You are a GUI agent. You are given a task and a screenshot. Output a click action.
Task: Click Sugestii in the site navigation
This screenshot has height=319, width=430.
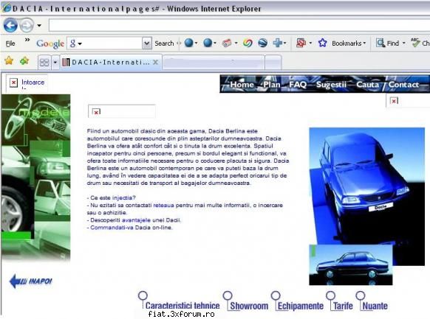coord(331,85)
